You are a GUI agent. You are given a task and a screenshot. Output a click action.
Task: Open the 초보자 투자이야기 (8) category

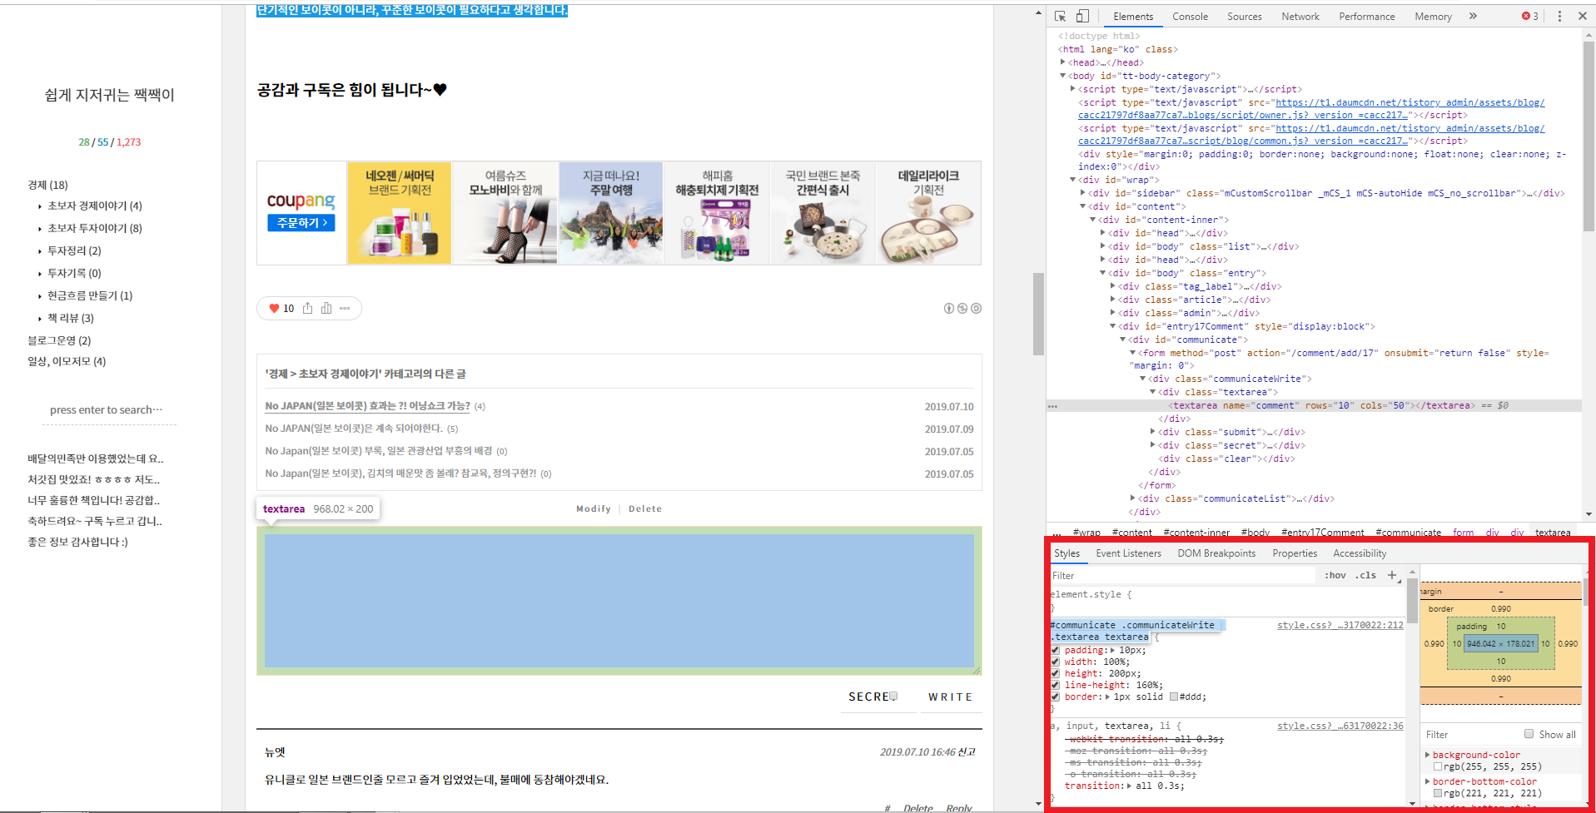pyautogui.click(x=94, y=228)
